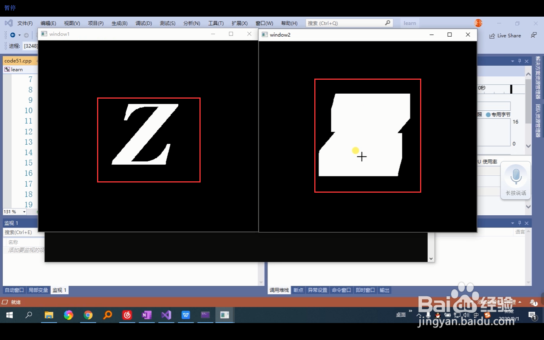
Task: Open the 解决方案资源管理器 side tab
Action: pos(538,77)
